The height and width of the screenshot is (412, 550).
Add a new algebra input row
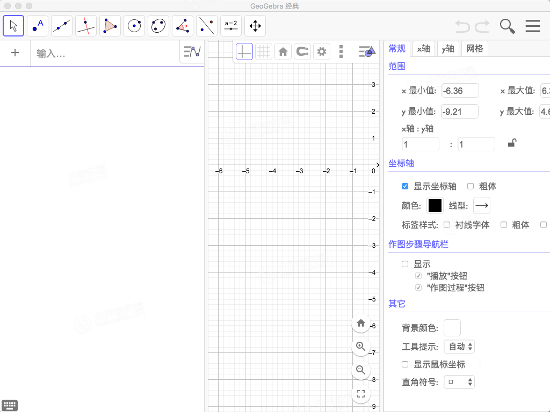coord(15,53)
